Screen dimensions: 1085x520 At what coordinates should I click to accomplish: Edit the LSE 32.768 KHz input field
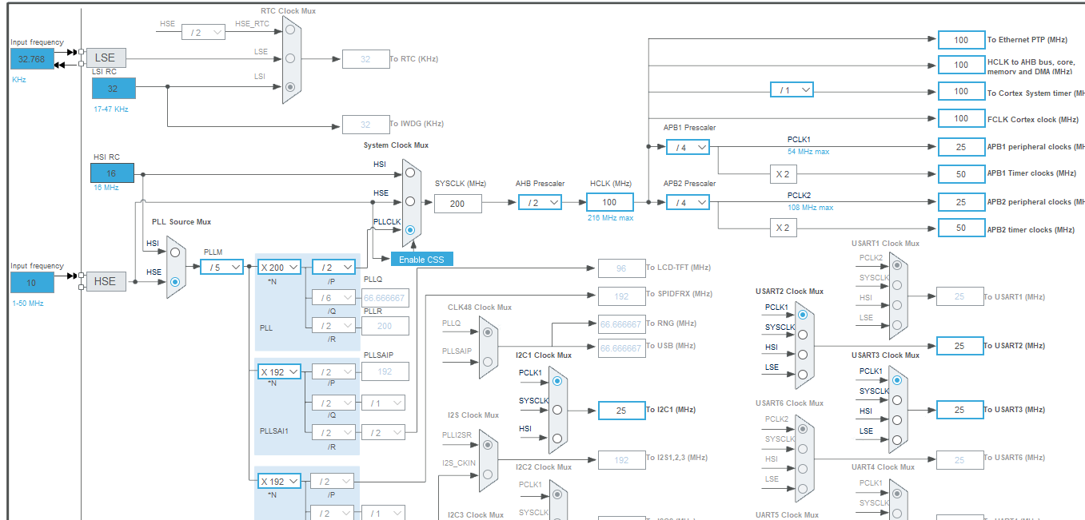click(x=31, y=58)
